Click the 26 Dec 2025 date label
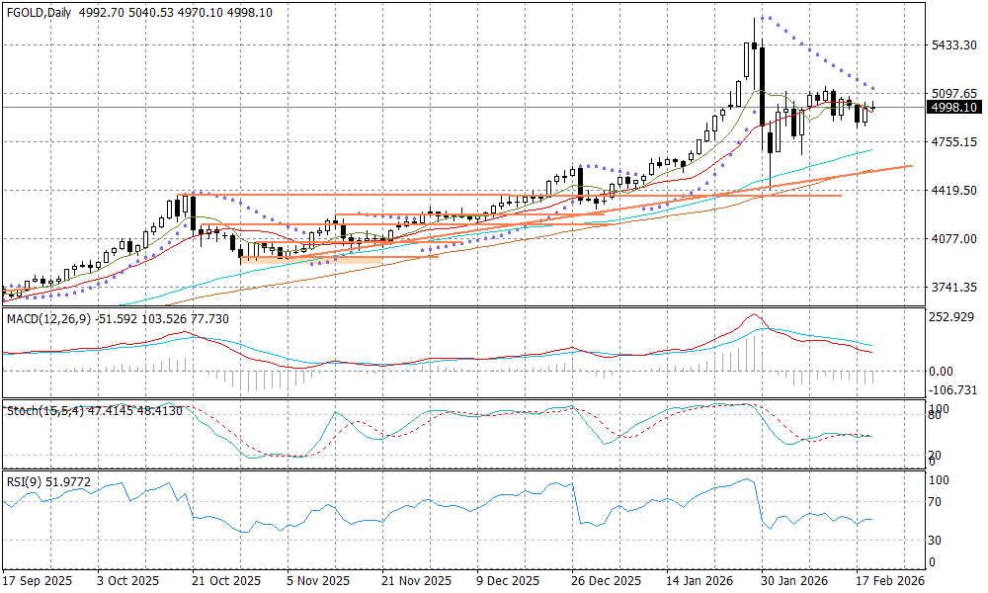This screenshot has width=988, height=593. (609, 581)
